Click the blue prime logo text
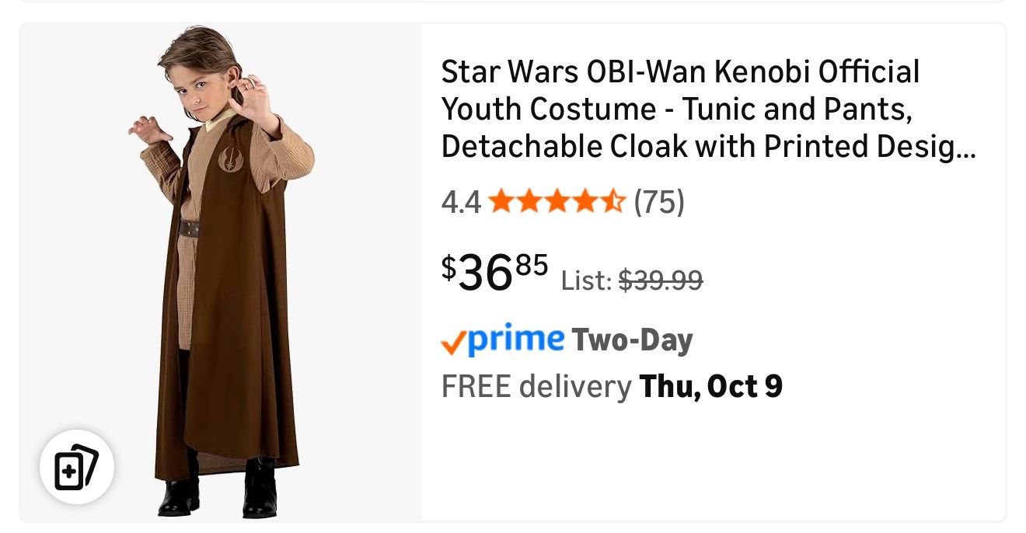Image resolution: width=1026 pixels, height=533 pixels. 515,339
